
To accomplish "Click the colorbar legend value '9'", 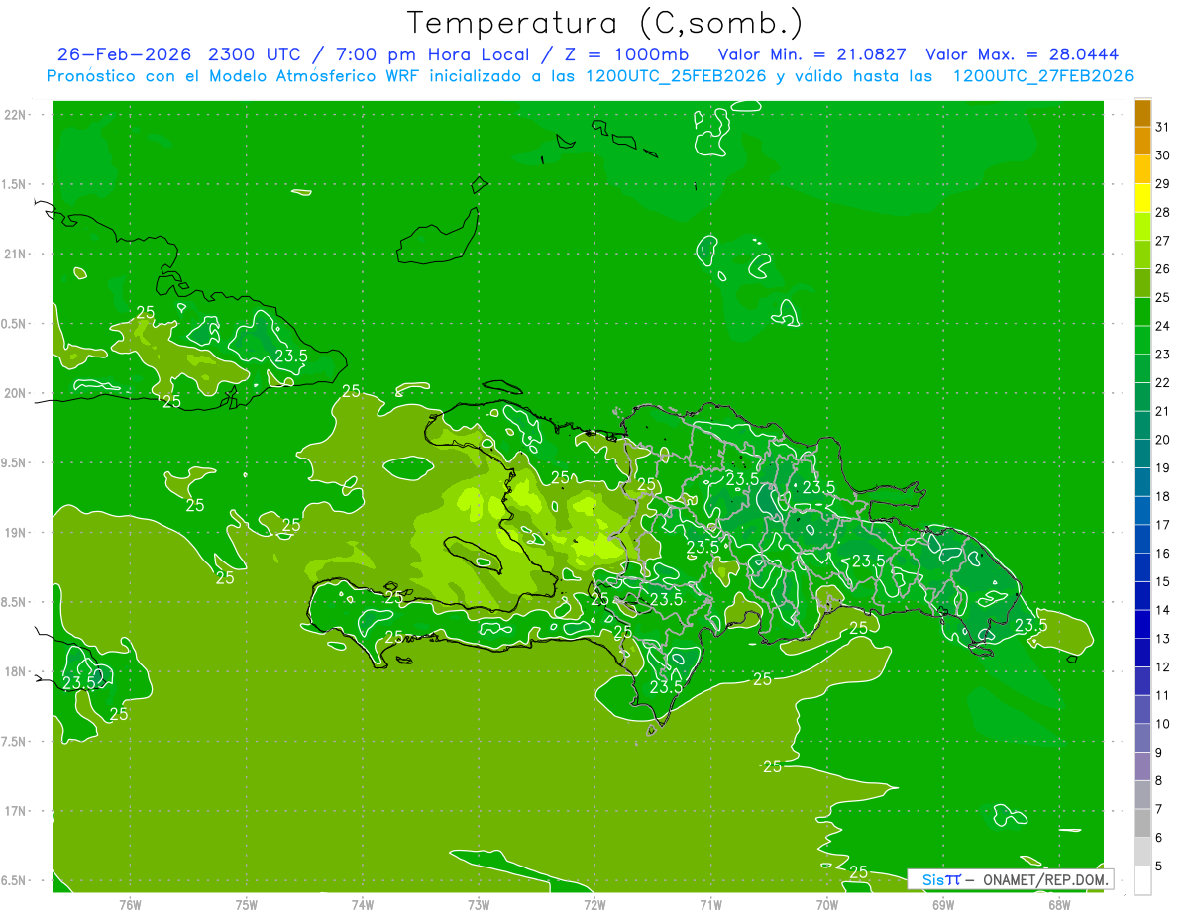I will (x=1158, y=753).
